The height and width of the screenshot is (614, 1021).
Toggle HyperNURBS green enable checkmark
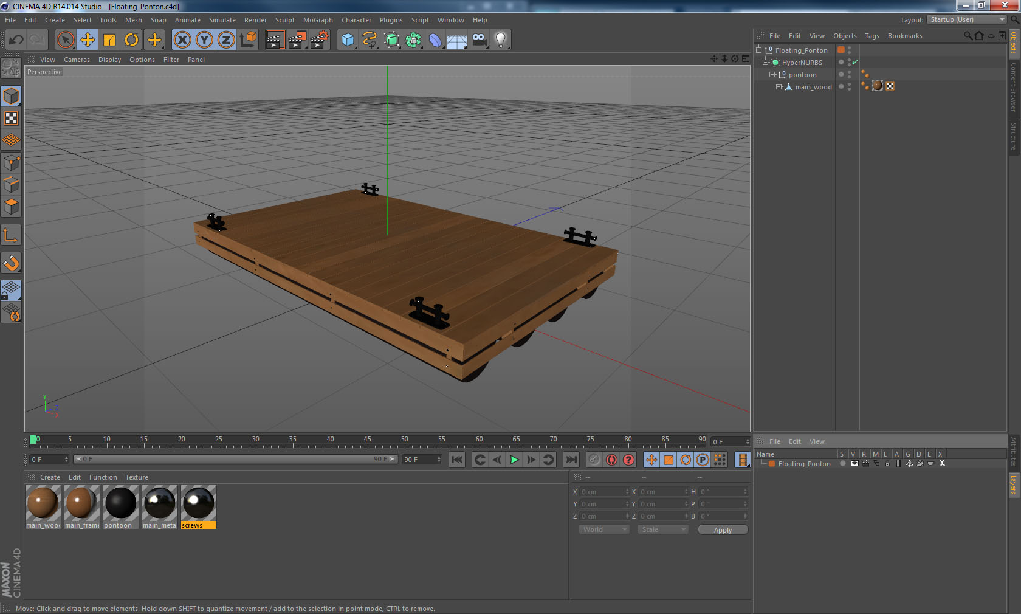[x=855, y=62]
